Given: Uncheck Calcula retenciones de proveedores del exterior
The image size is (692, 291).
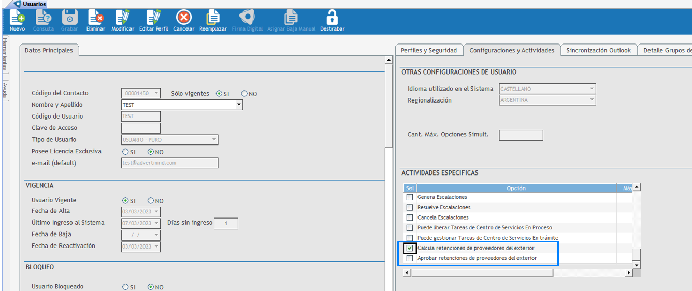Looking at the screenshot, I should pyautogui.click(x=410, y=249).
